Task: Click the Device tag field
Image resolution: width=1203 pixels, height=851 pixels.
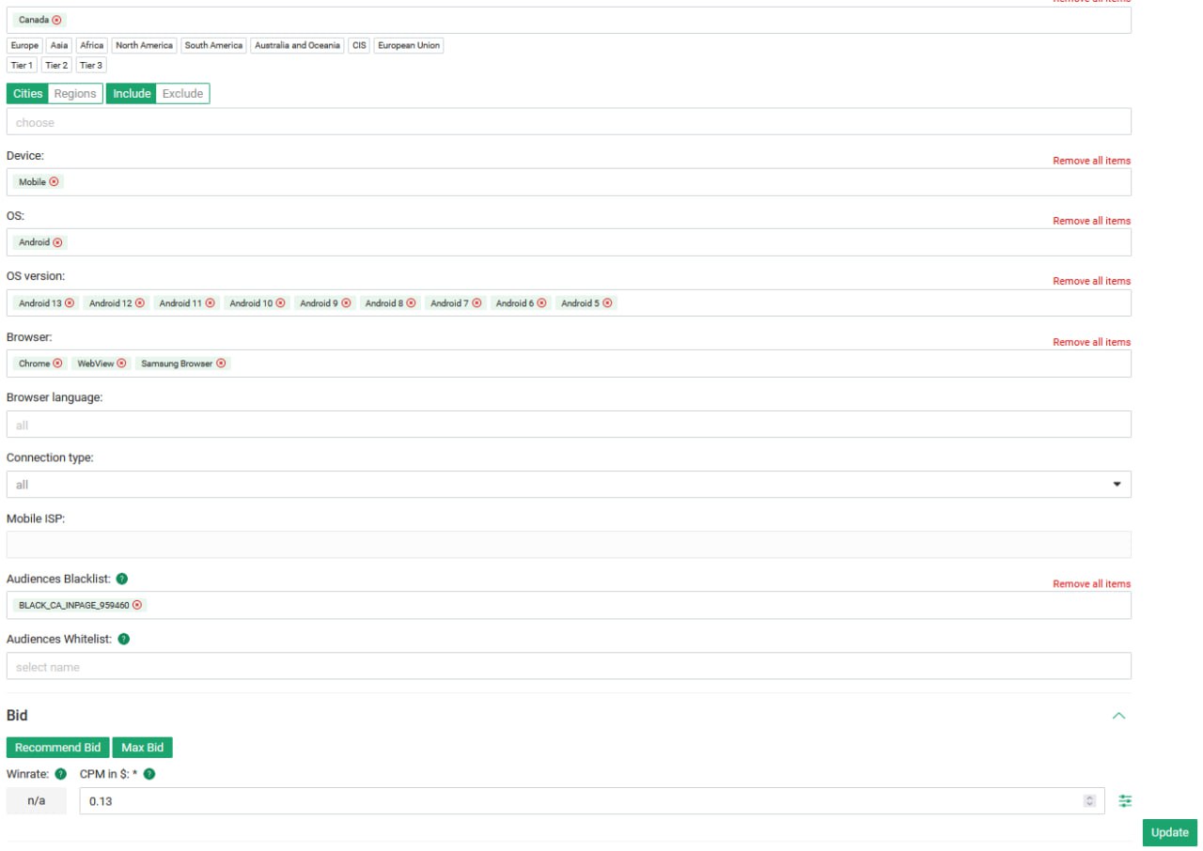Action: pos(569,182)
